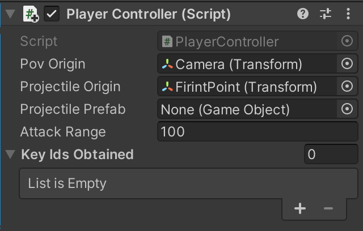This screenshot has width=363, height=231.
Task: Click the Key Ids Obtained size field
Action: coord(331,154)
